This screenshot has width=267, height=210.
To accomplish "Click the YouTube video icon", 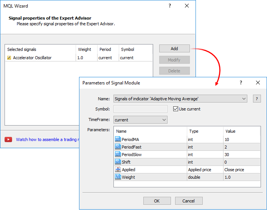I will [8, 139].
